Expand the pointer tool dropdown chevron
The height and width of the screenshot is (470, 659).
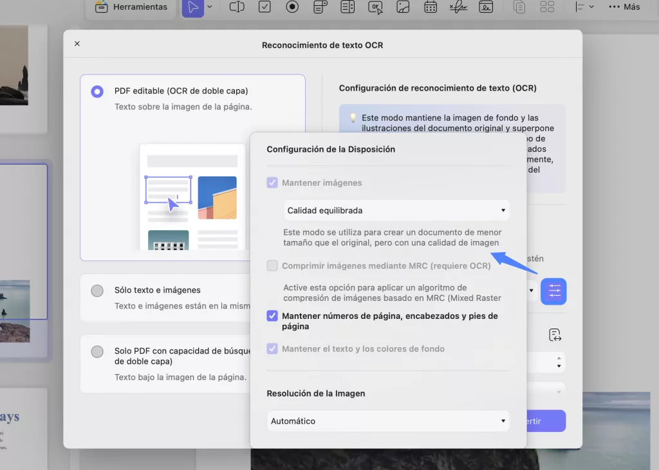tap(210, 6)
